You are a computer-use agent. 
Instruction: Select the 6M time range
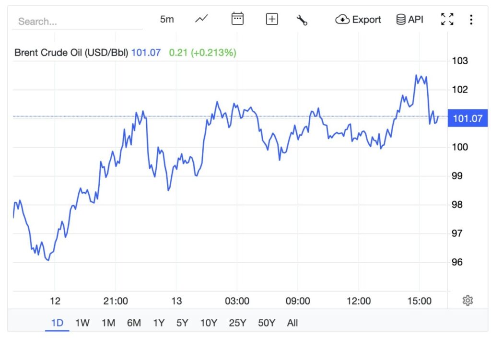(x=134, y=323)
